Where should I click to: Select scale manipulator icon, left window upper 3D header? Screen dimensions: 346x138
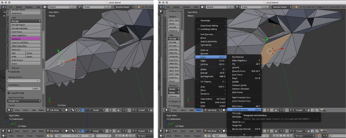pos(90,110)
